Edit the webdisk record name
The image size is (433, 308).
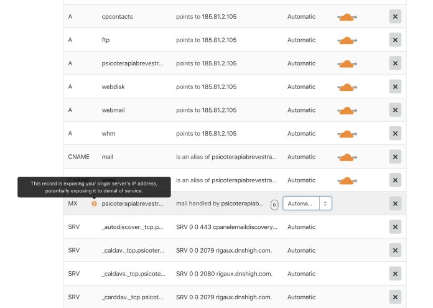coord(113,86)
